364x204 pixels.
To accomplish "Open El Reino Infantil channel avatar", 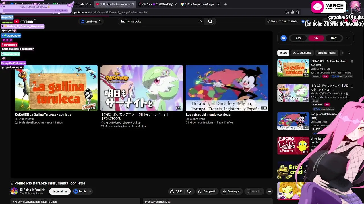I will 14,191.
